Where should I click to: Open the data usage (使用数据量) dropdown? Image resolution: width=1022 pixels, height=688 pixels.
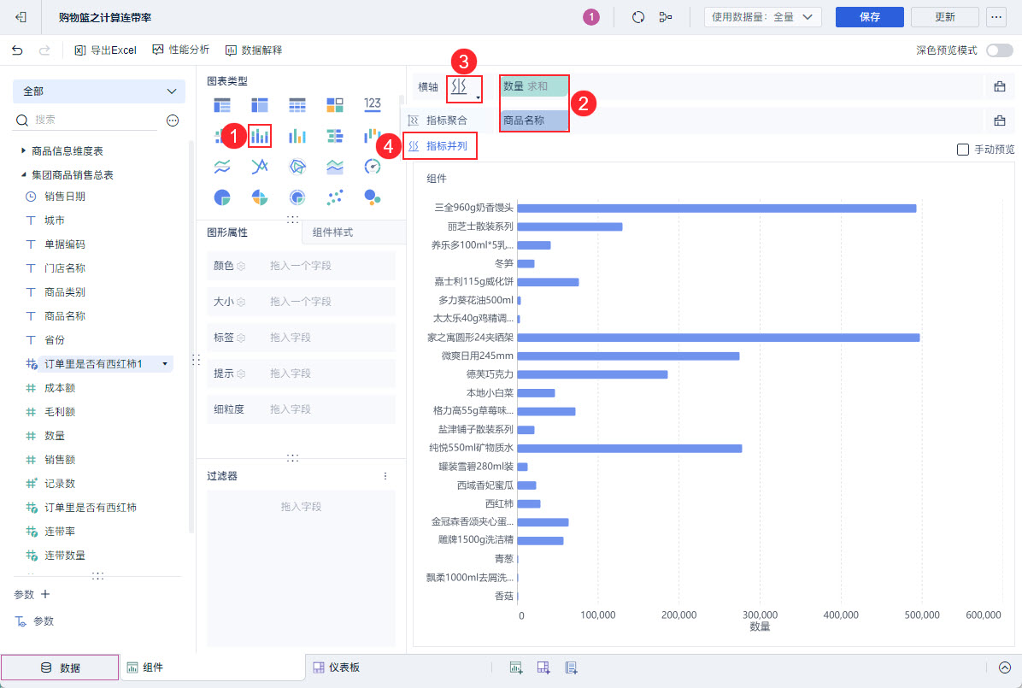[762, 18]
